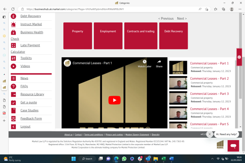Screen dimensions: 245x163
Task: Select the Commercial Leases Part 3 thumbnail
Action: pos(178,98)
